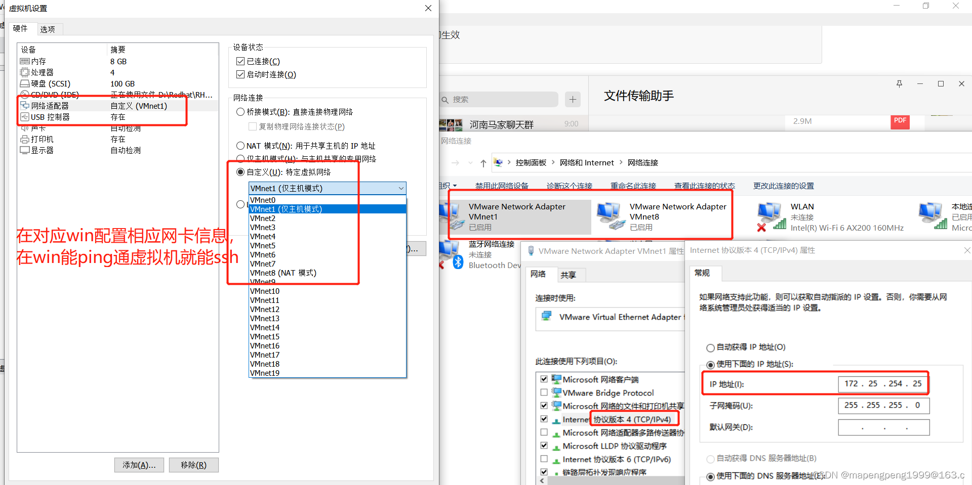Viewport: 972px width, 485px height.
Task: Click the PDF file icon in chat
Action: coord(900,122)
